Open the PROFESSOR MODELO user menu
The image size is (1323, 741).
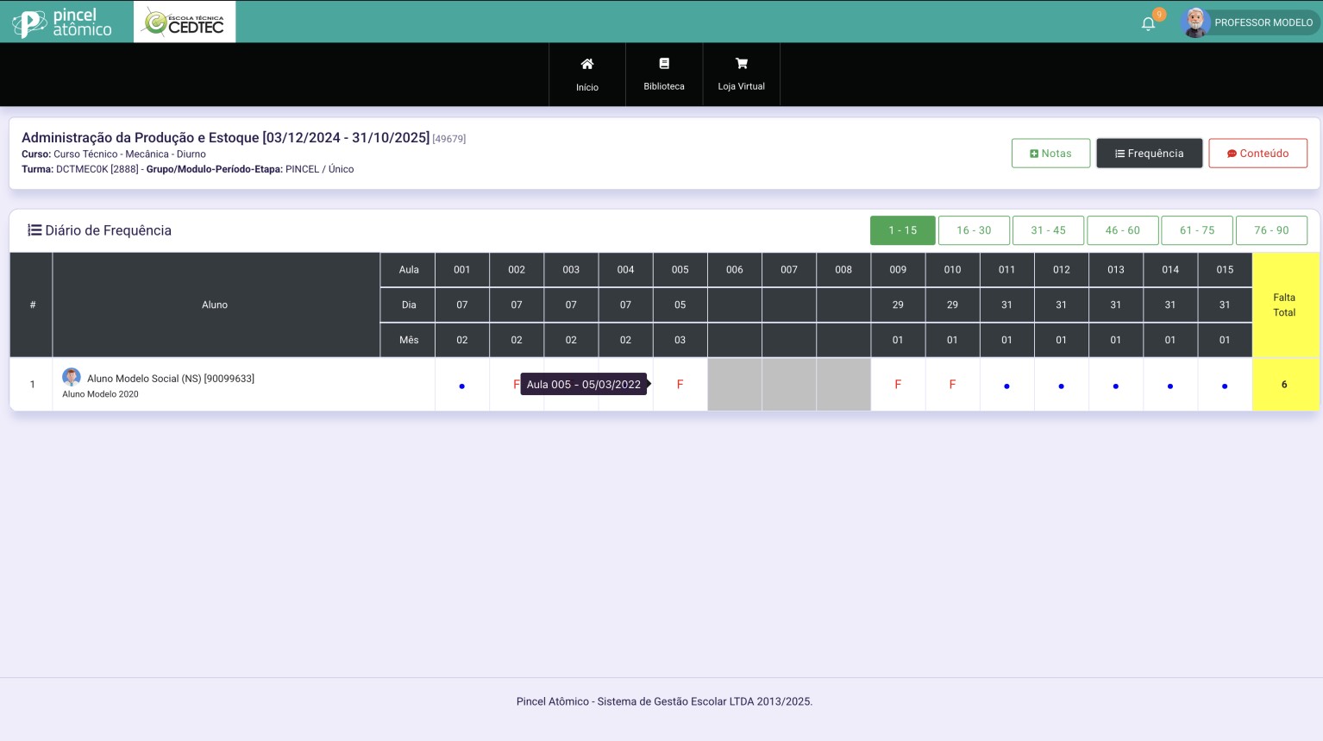tap(1263, 22)
